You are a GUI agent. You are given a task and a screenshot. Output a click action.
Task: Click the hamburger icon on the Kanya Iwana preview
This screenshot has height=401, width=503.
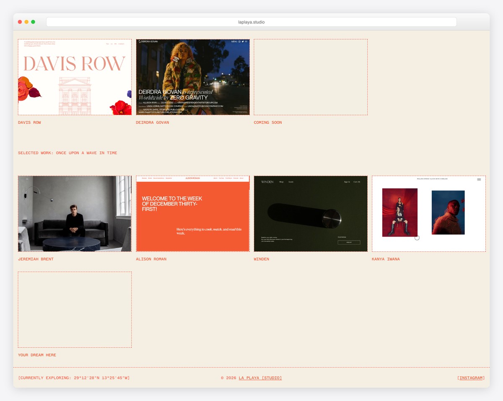(479, 179)
